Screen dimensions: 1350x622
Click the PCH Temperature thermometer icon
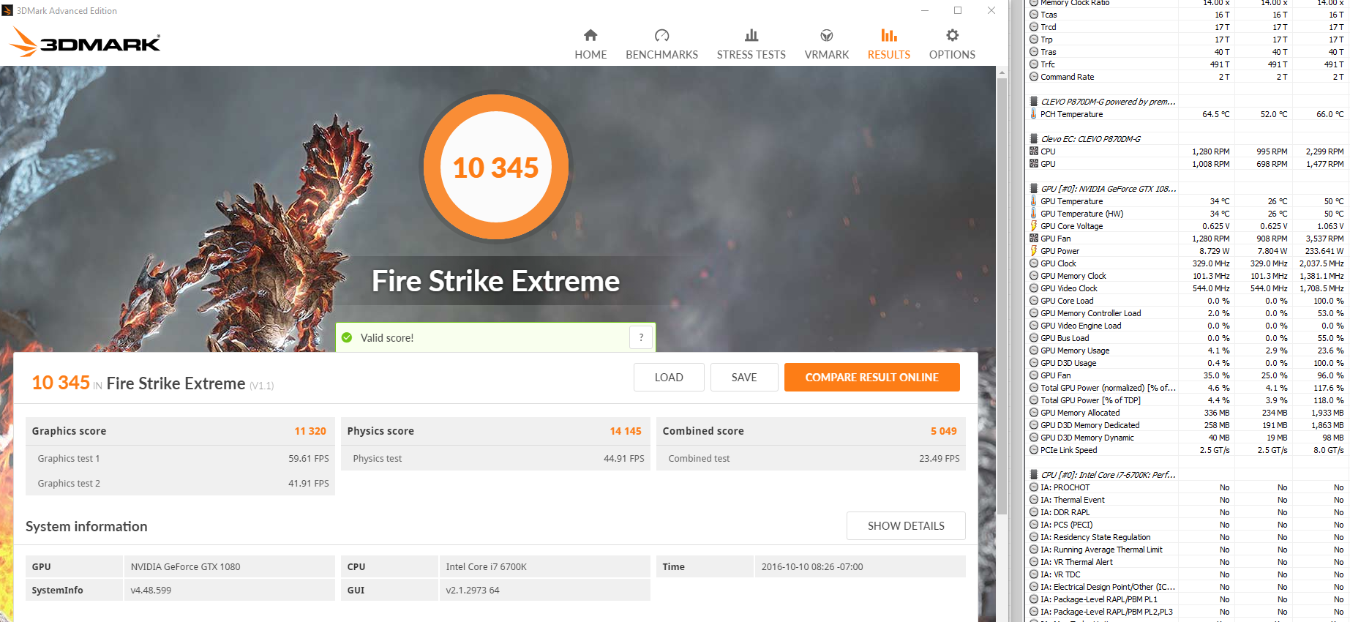(1034, 113)
